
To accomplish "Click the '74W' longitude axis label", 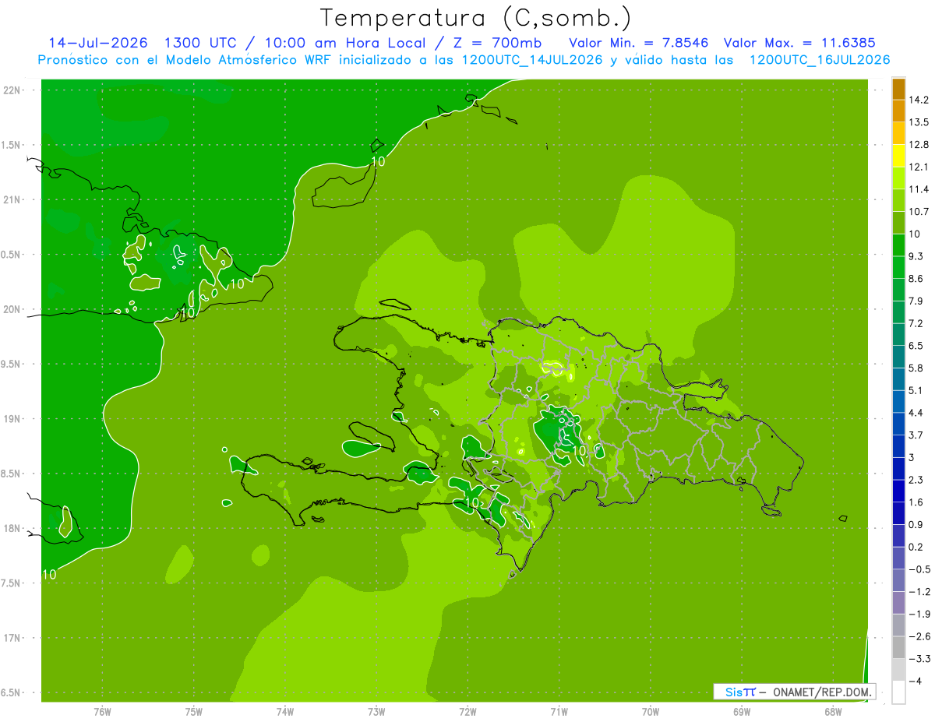I will point(285,712).
